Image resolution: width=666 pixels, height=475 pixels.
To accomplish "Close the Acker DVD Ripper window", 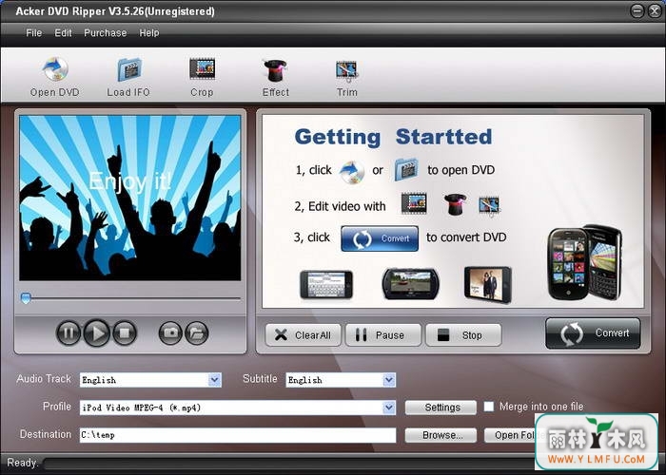I will tap(655, 10).
